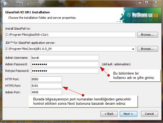The width and height of the screenshot is (163, 123).
Task: Click the "Admin Username:" label
Action: click(17, 58)
